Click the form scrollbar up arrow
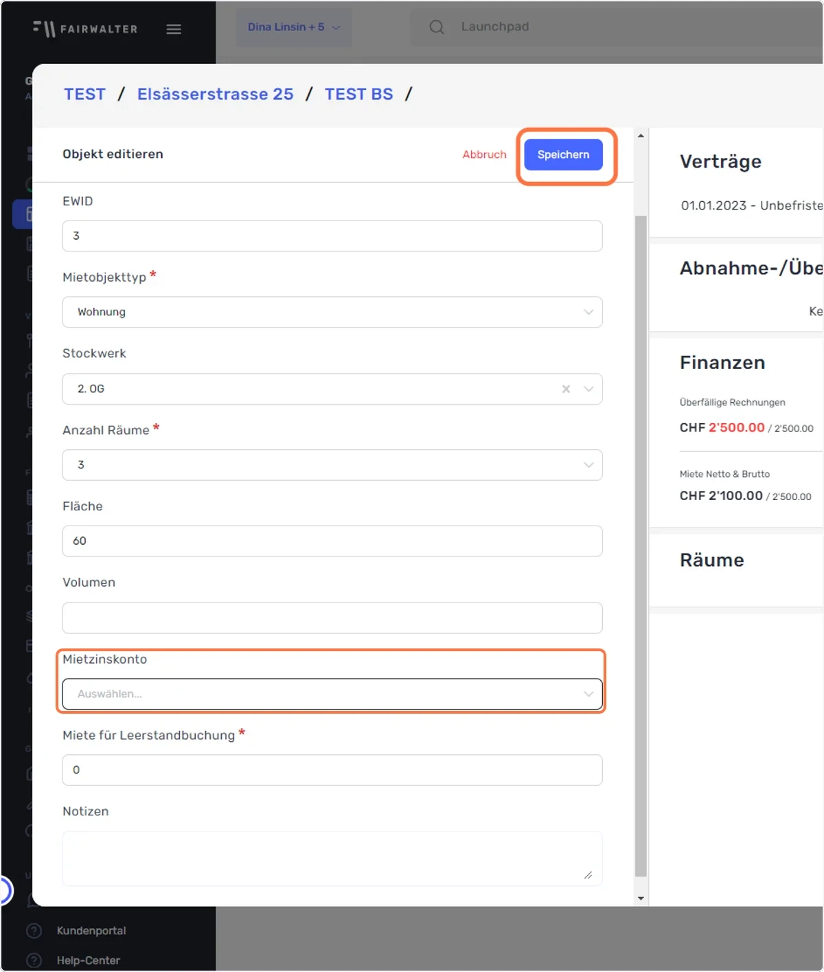Viewport: 824px width, 972px height. click(641, 135)
